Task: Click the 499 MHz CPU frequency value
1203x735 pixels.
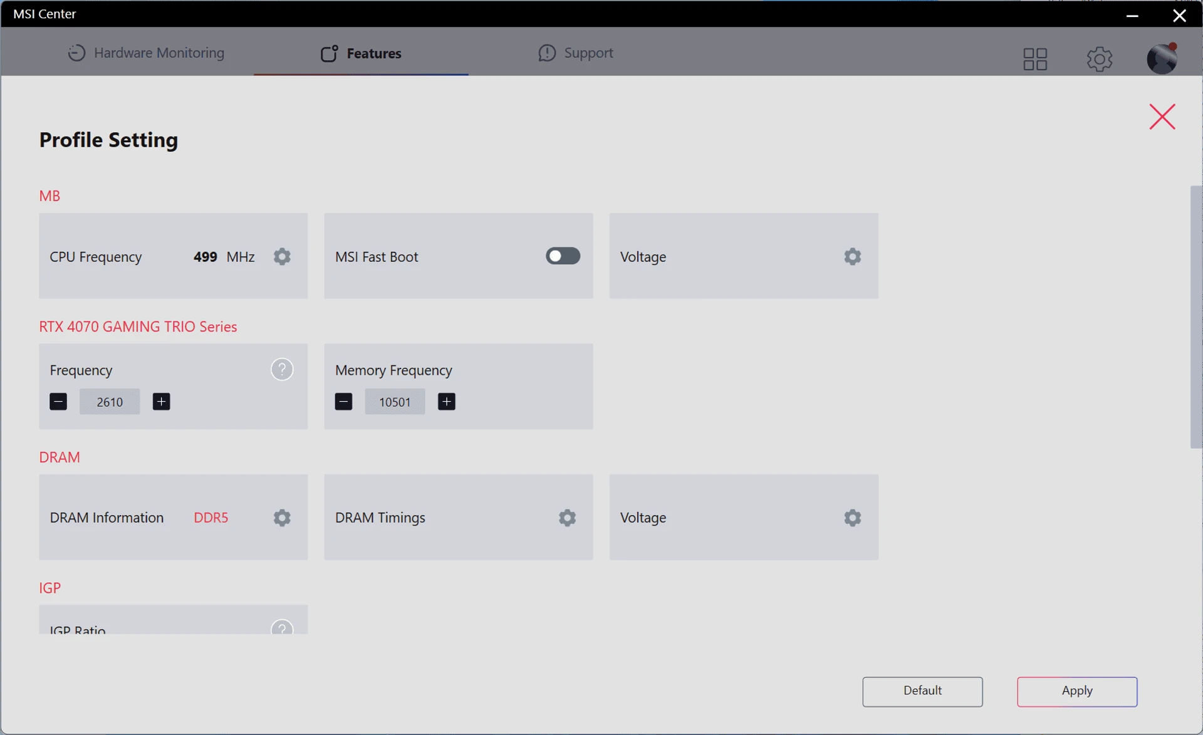Action: pyautogui.click(x=224, y=257)
